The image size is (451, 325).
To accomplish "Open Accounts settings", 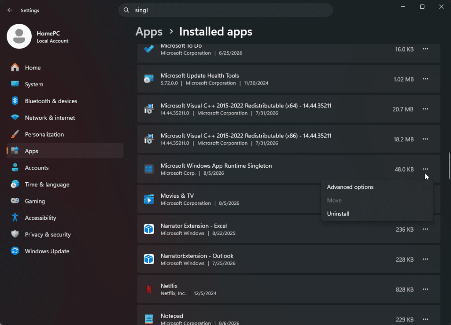I will click(65, 168).
